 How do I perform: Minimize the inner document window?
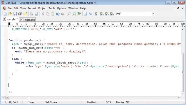point(174,8)
